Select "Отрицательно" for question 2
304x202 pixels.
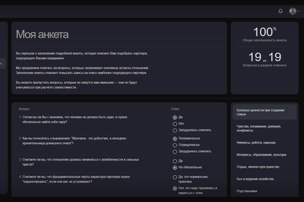(175, 145)
